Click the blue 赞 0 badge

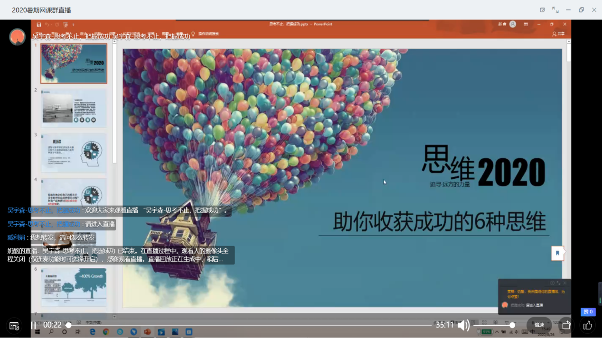click(x=588, y=311)
